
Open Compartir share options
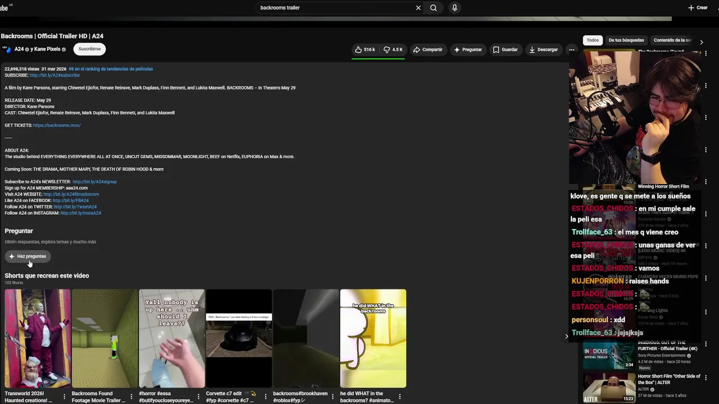pyautogui.click(x=427, y=49)
